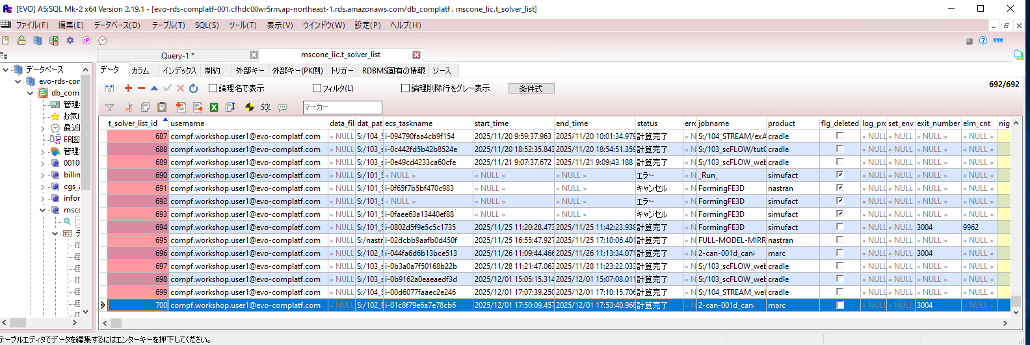Viewport: 1030px width, 345px height.
Task: Close the Query-1 tab
Action: click(254, 55)
